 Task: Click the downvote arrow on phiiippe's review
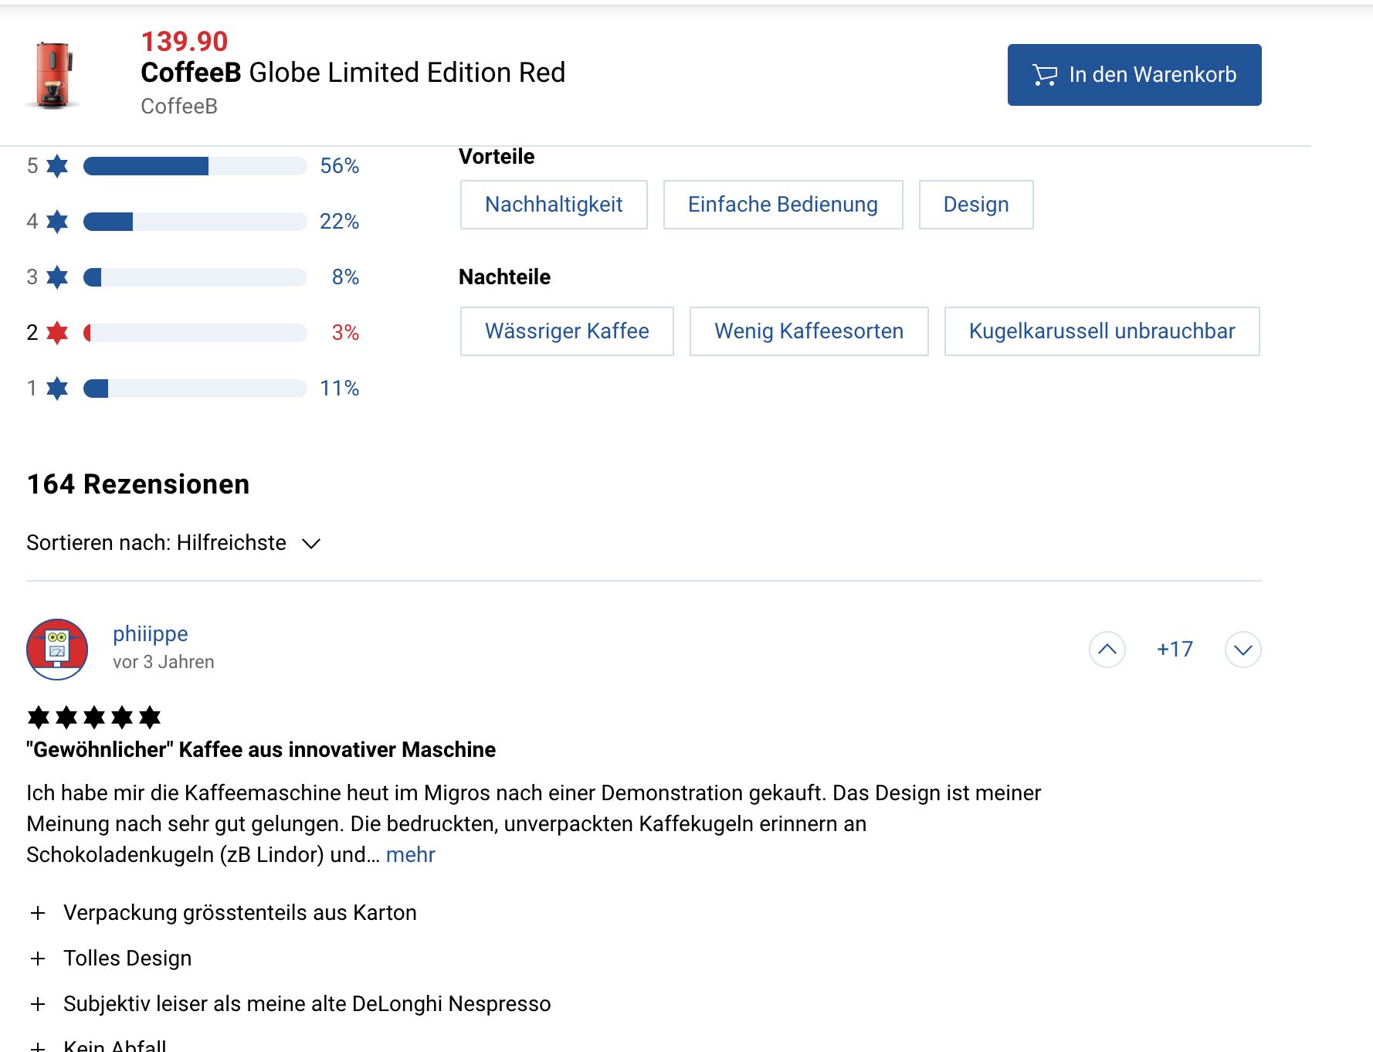pos(1242,650)
